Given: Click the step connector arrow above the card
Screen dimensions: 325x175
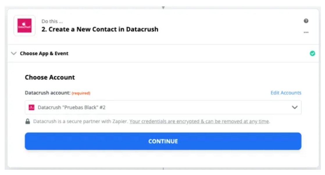Looking at the screenshot, I should point(163,8).
